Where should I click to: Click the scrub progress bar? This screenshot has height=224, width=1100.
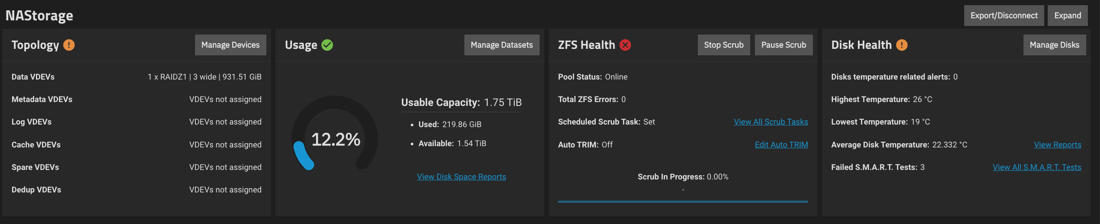[683, 202]
